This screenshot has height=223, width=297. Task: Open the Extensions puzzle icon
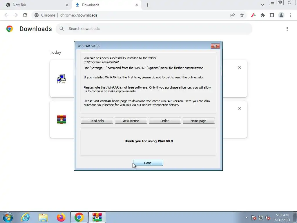click(x=262, y=15)
